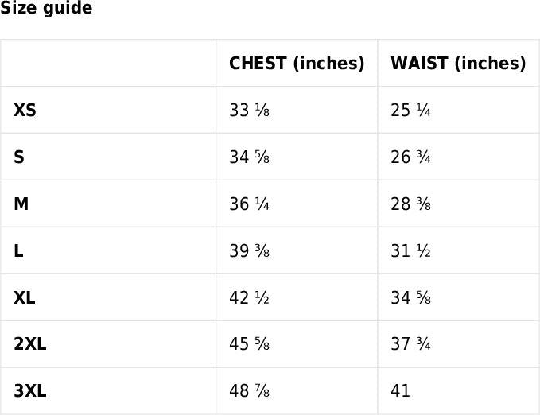Click the L chest value 39 ⅜
Screen dimensions: 540x415
coord(249,251)
